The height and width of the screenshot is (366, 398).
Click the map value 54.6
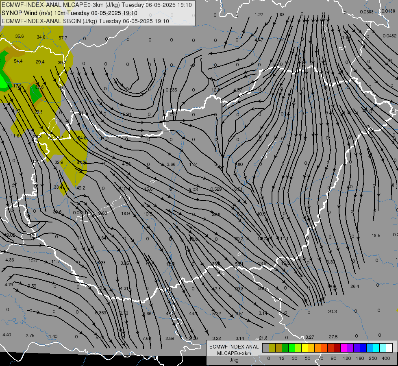[82, 138]
